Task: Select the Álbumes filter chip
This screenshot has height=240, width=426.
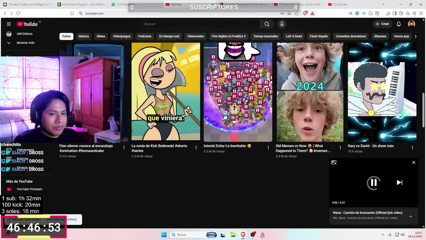Action: 380,36
